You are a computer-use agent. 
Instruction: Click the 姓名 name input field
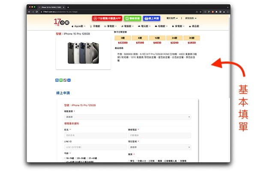coord(93,135)
